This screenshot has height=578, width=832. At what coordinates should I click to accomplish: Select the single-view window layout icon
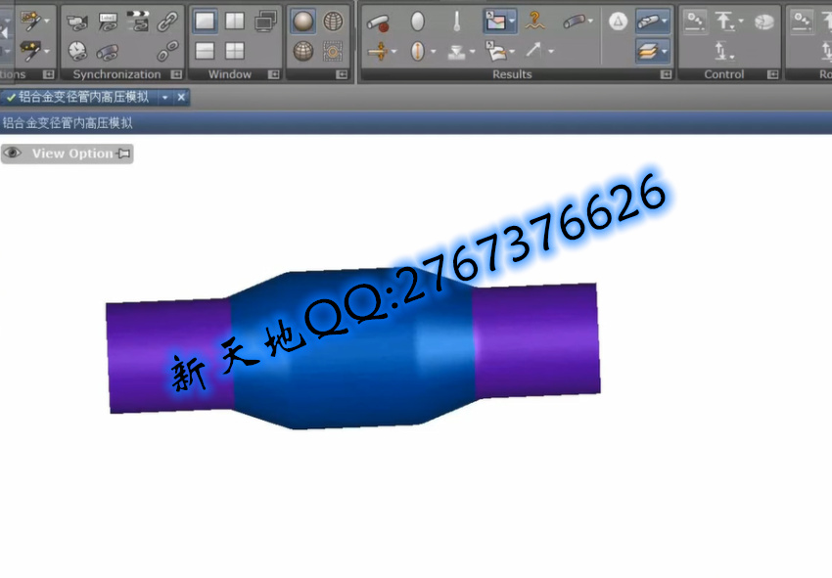[205, 21]
